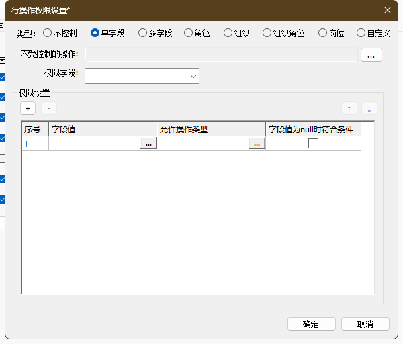The image size is (403, 344).
Task: Open browse button for 不受控制的操作
Action: coord(371,55)
